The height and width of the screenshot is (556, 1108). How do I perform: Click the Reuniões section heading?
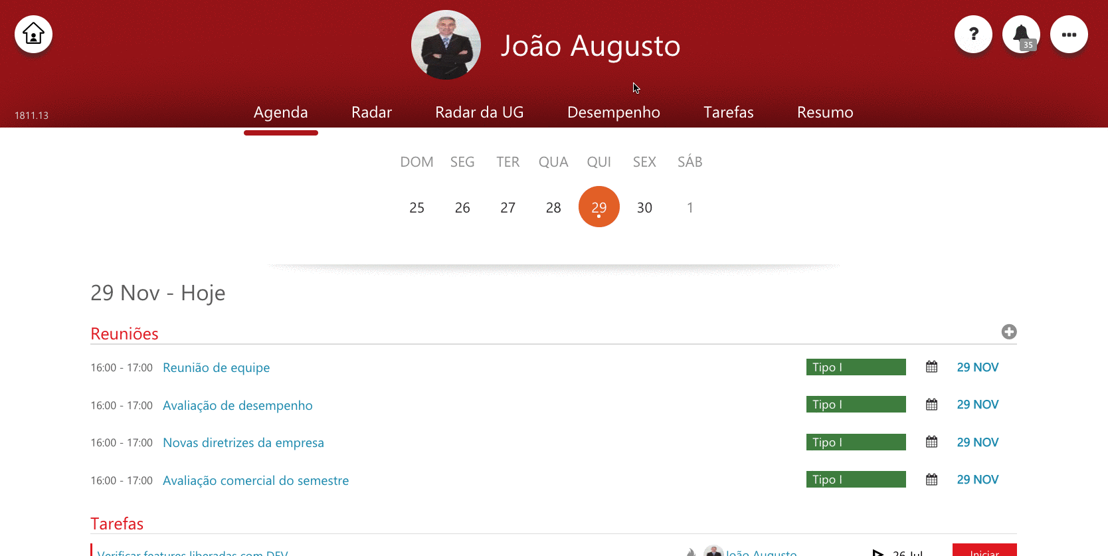pos(124,333)
